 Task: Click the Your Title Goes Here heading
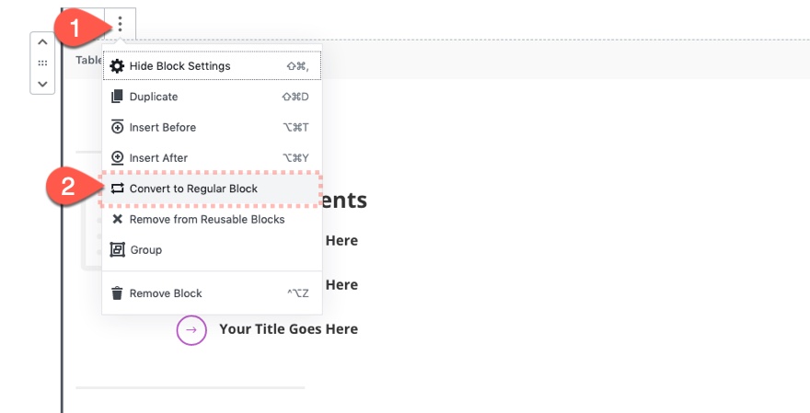pyautogui.click(x=288, y=329)
